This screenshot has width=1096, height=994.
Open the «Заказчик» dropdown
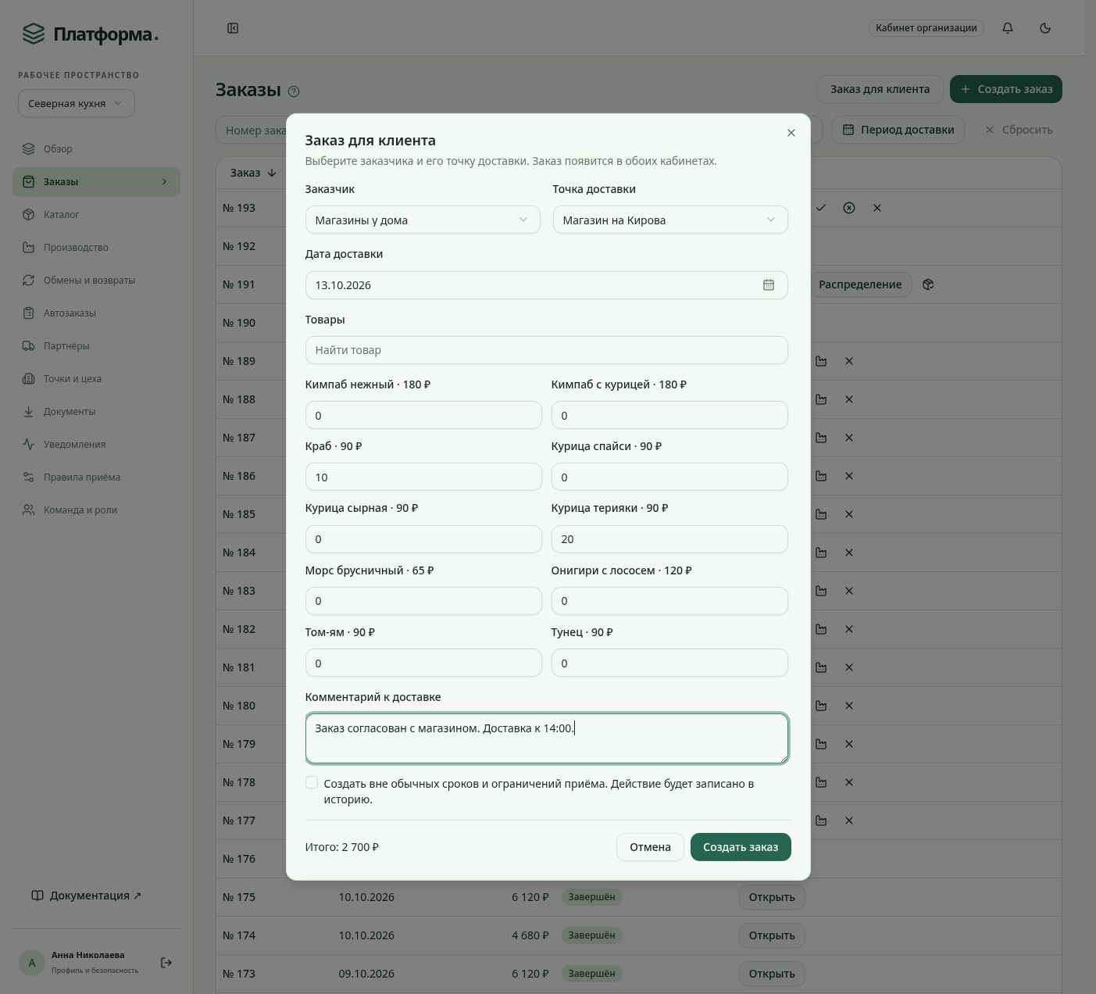click(423, 220)
